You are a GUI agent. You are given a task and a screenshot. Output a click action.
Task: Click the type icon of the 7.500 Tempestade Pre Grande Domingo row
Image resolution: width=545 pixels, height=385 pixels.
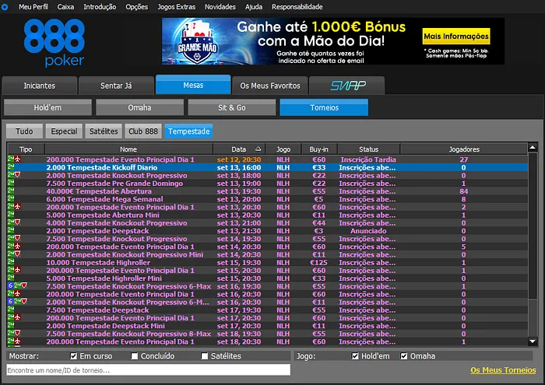pos(11,183)
